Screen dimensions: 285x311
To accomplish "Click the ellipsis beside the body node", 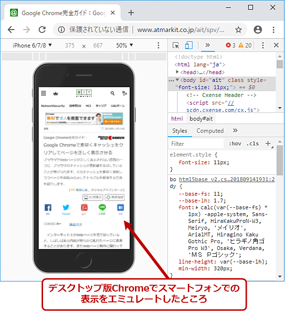I will [171, 80].
